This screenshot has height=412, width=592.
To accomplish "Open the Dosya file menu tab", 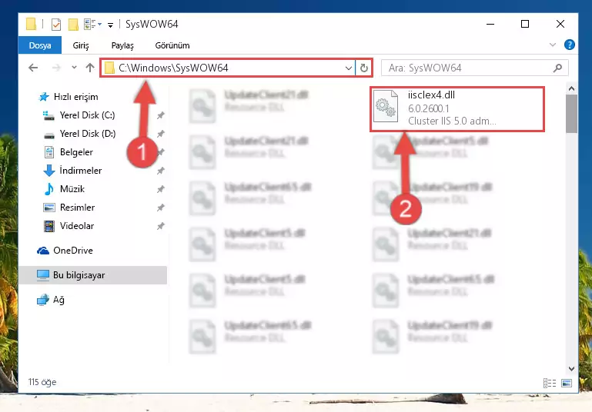I will tap(39, 45).
